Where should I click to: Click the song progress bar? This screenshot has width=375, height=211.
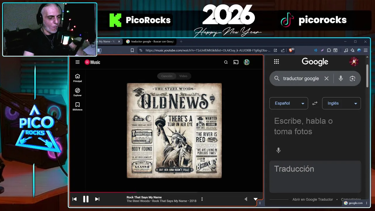pyautogui.click(x=166, y=193)
